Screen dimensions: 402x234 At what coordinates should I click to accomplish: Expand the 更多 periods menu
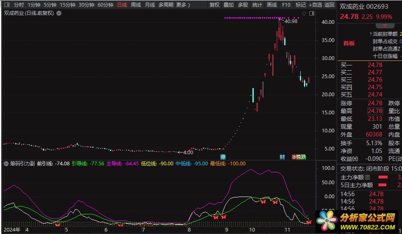coord(183,5)
